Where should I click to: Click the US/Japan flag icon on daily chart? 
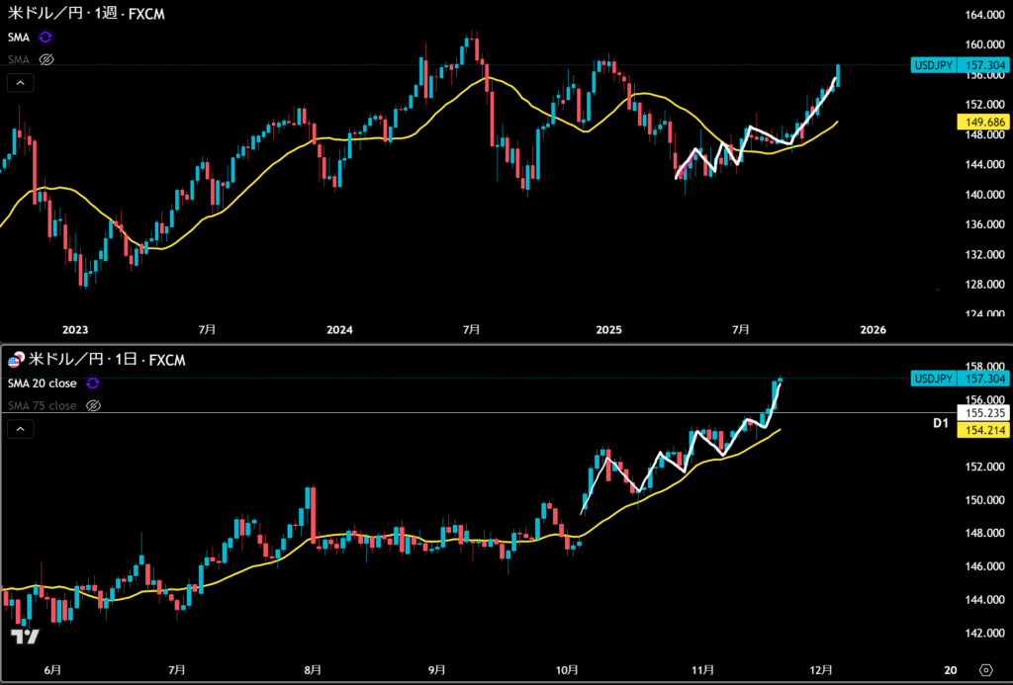point(17,361)
